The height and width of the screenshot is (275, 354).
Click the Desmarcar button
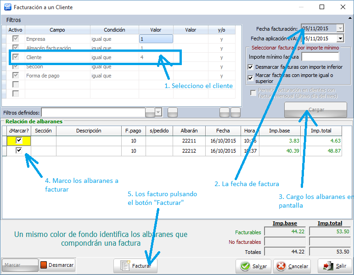pos(57,265)
